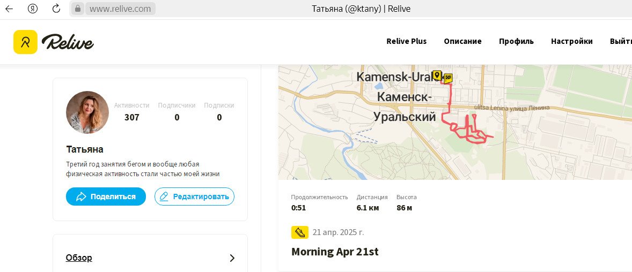The height and width of the screenshot is (272, 632).
Task: Click the padlock site security icon
Action: [x=78, y=9]
